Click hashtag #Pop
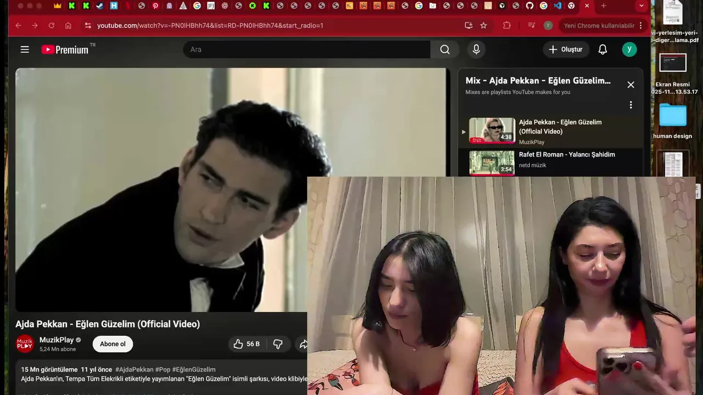Viewport: 703px width, 395px height. [x=163, y=370]
